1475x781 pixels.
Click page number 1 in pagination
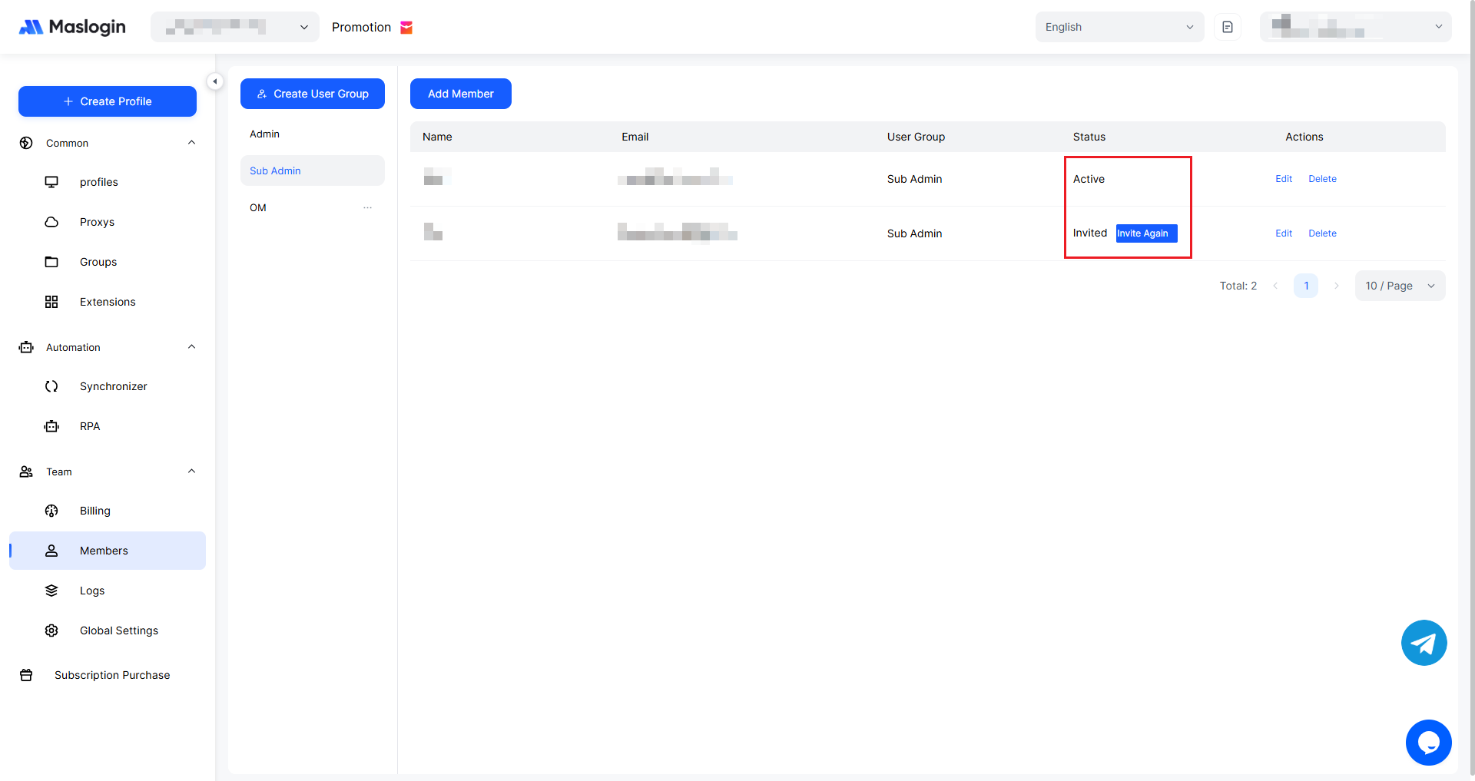click(1305, 286)
